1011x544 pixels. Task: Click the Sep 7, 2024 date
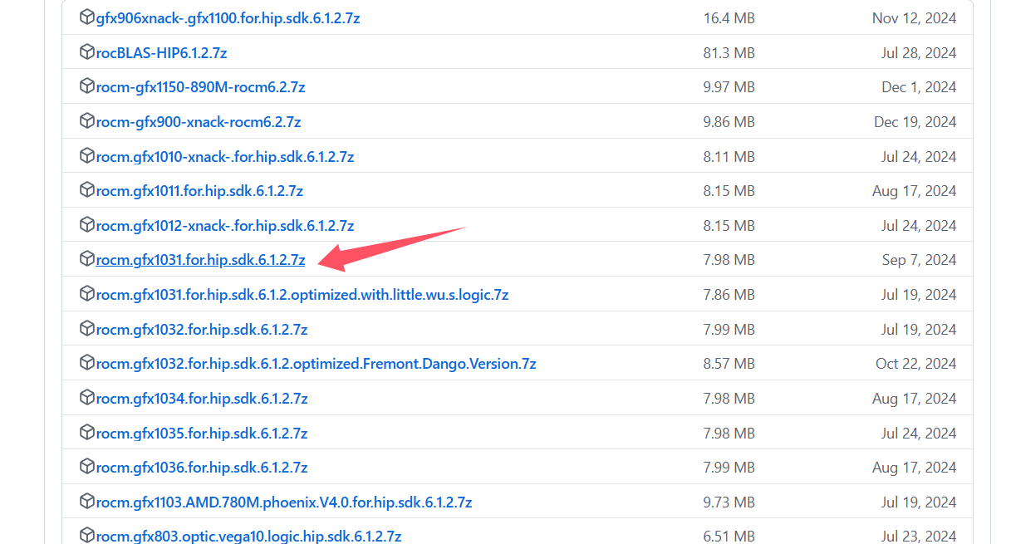point(919,260)
